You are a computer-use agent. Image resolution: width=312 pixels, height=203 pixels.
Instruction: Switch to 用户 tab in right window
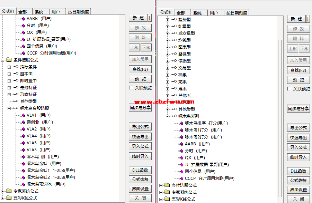pos(216,13)
